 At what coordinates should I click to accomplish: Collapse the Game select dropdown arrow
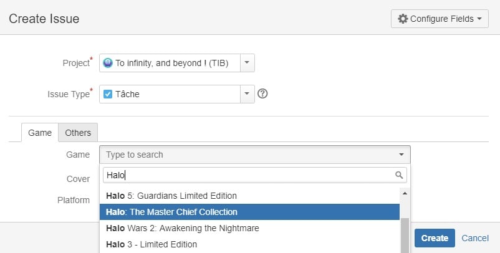(401, 155)
